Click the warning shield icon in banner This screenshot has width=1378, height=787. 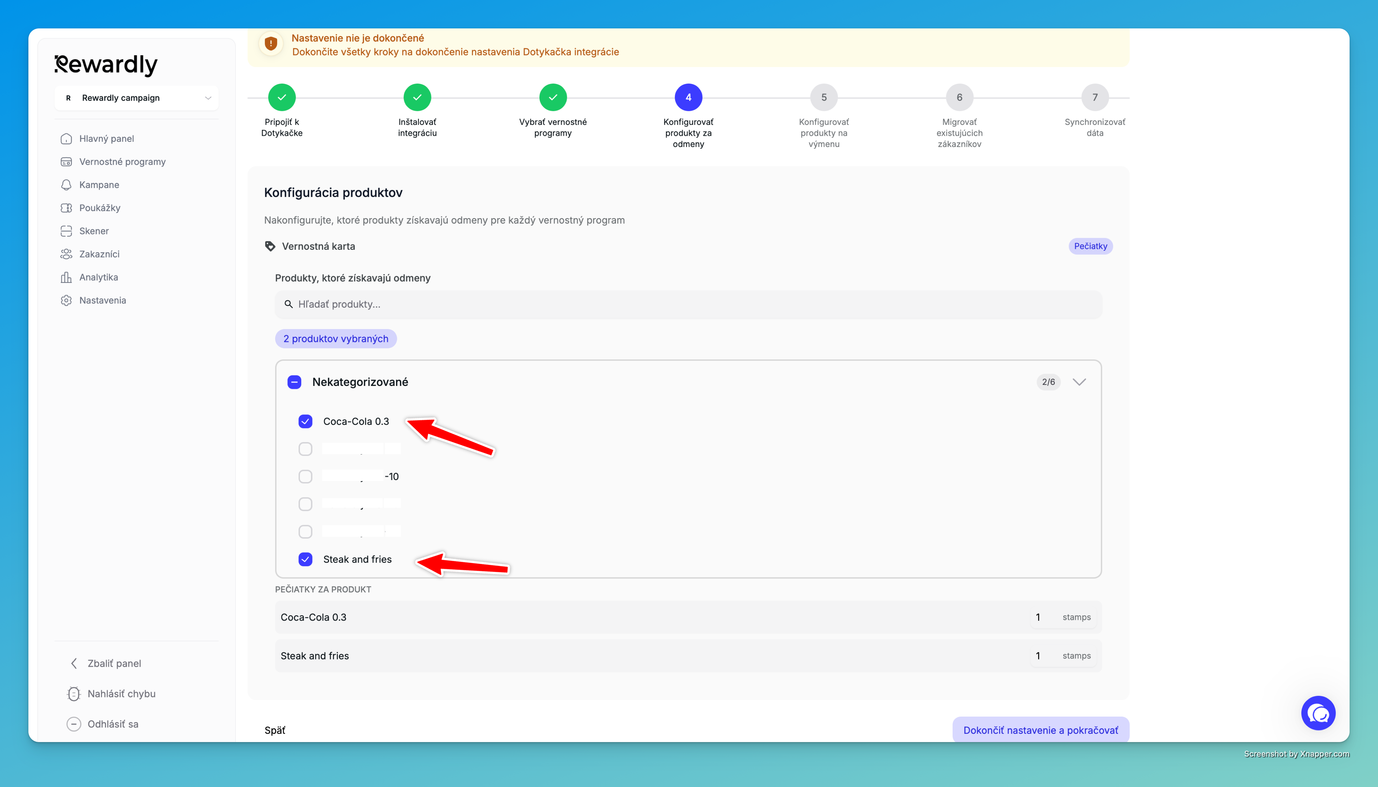[x=271, y=43]
